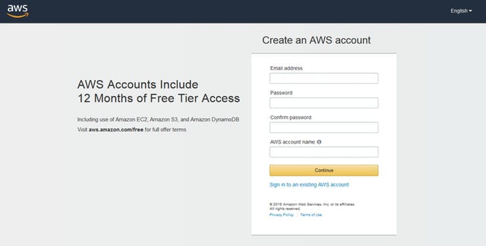This screenshot has width=486, height=246.
Task: Select the Password input box
Action: tap(324, 103)
